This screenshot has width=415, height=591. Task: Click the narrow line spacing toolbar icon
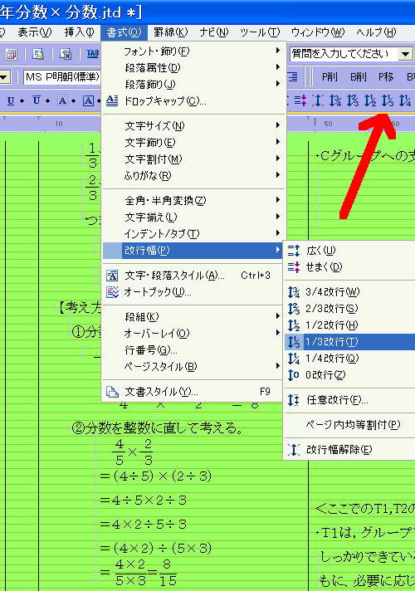300,100
